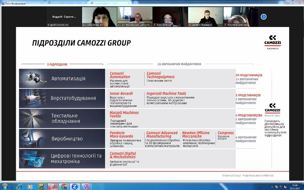Click the Верстатобудування division banner
The height and width of the screenshot is (190, 304).
coord(62,99)
